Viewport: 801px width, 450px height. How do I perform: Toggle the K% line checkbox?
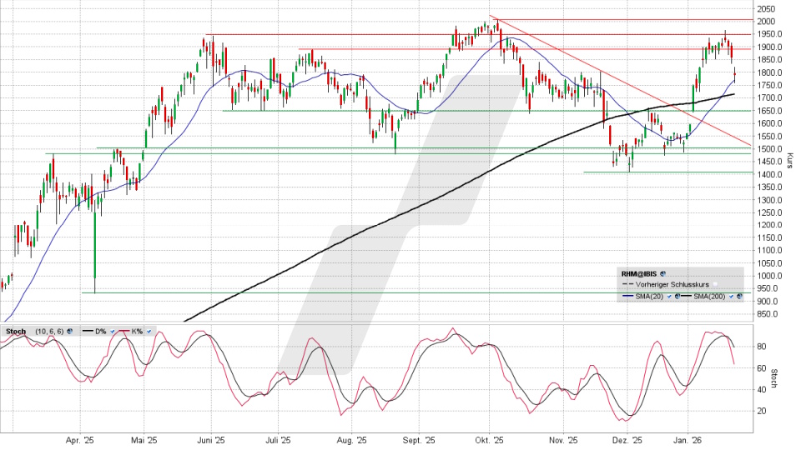coord(149,331)
